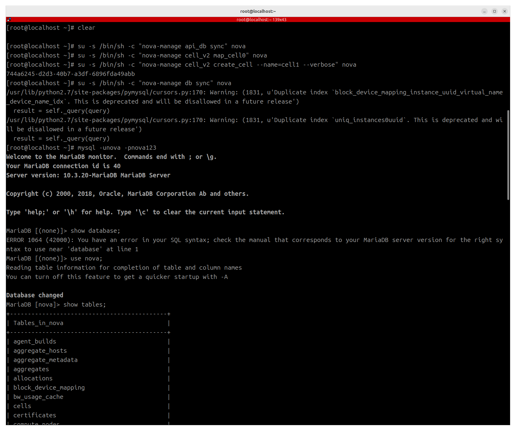Click the 'aggregates' table row
The height and width of the screenshot is (431, 516).
tap(88, 369)
